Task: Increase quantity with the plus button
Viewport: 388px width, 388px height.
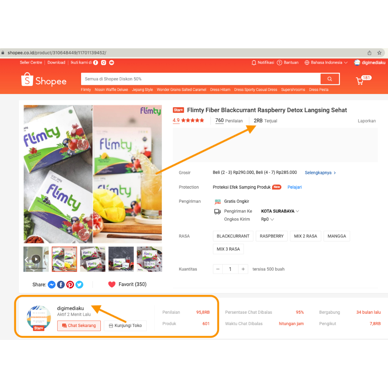Action: 243,269
